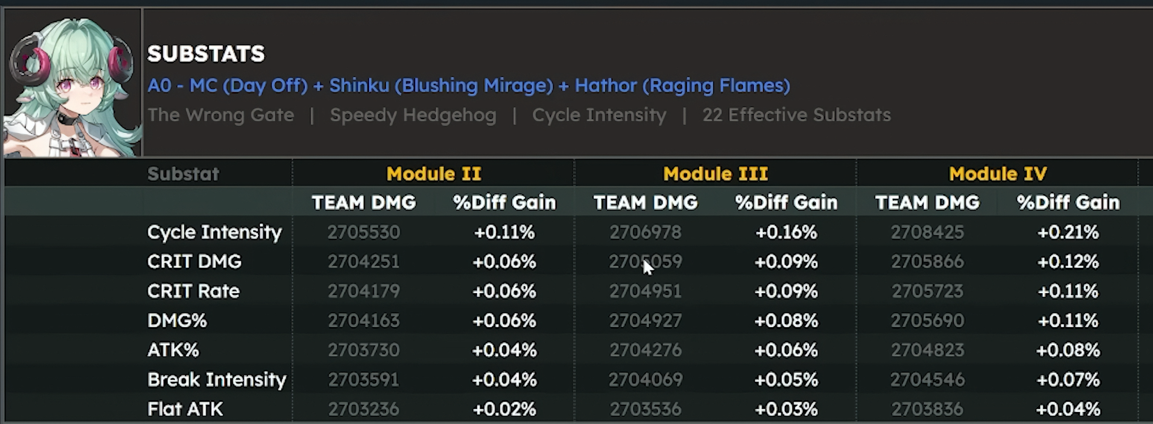Click Module IV %Diff Gain subheader

[1068, 203]
